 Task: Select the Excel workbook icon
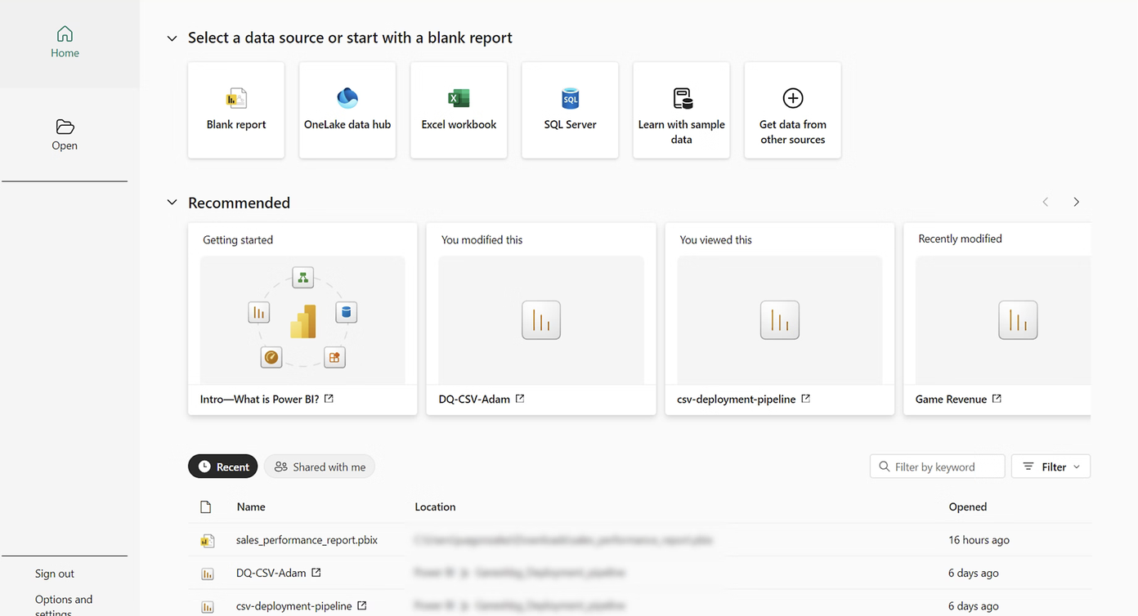[459, 98]
